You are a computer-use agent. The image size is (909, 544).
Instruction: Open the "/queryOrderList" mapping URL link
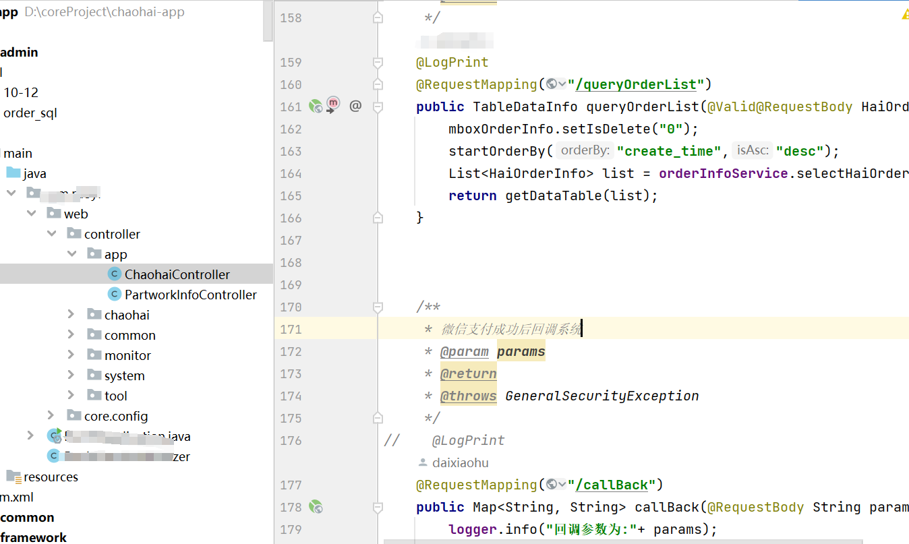point(636,84)
